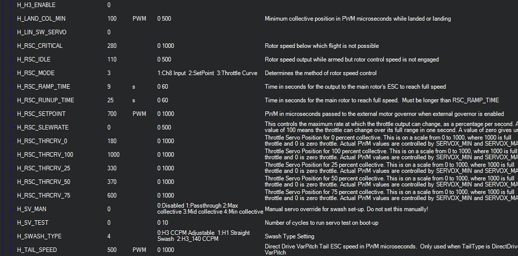Click the H_RSC_SETPOINT parameter name
This screenshot has height=256, width=518.
[41, 114]
